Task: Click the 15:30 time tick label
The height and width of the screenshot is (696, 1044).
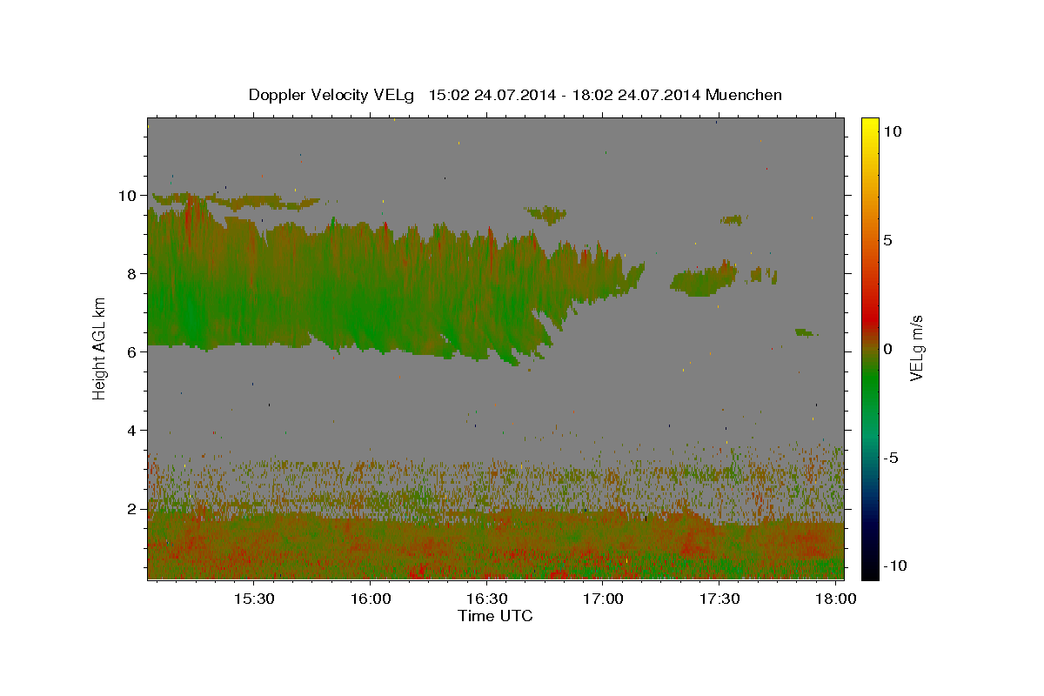Action: [x=253, y=599]
